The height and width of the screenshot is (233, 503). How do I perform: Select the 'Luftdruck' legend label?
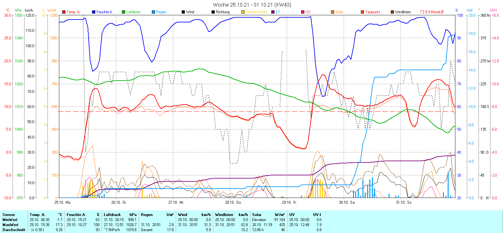(133, 12)
